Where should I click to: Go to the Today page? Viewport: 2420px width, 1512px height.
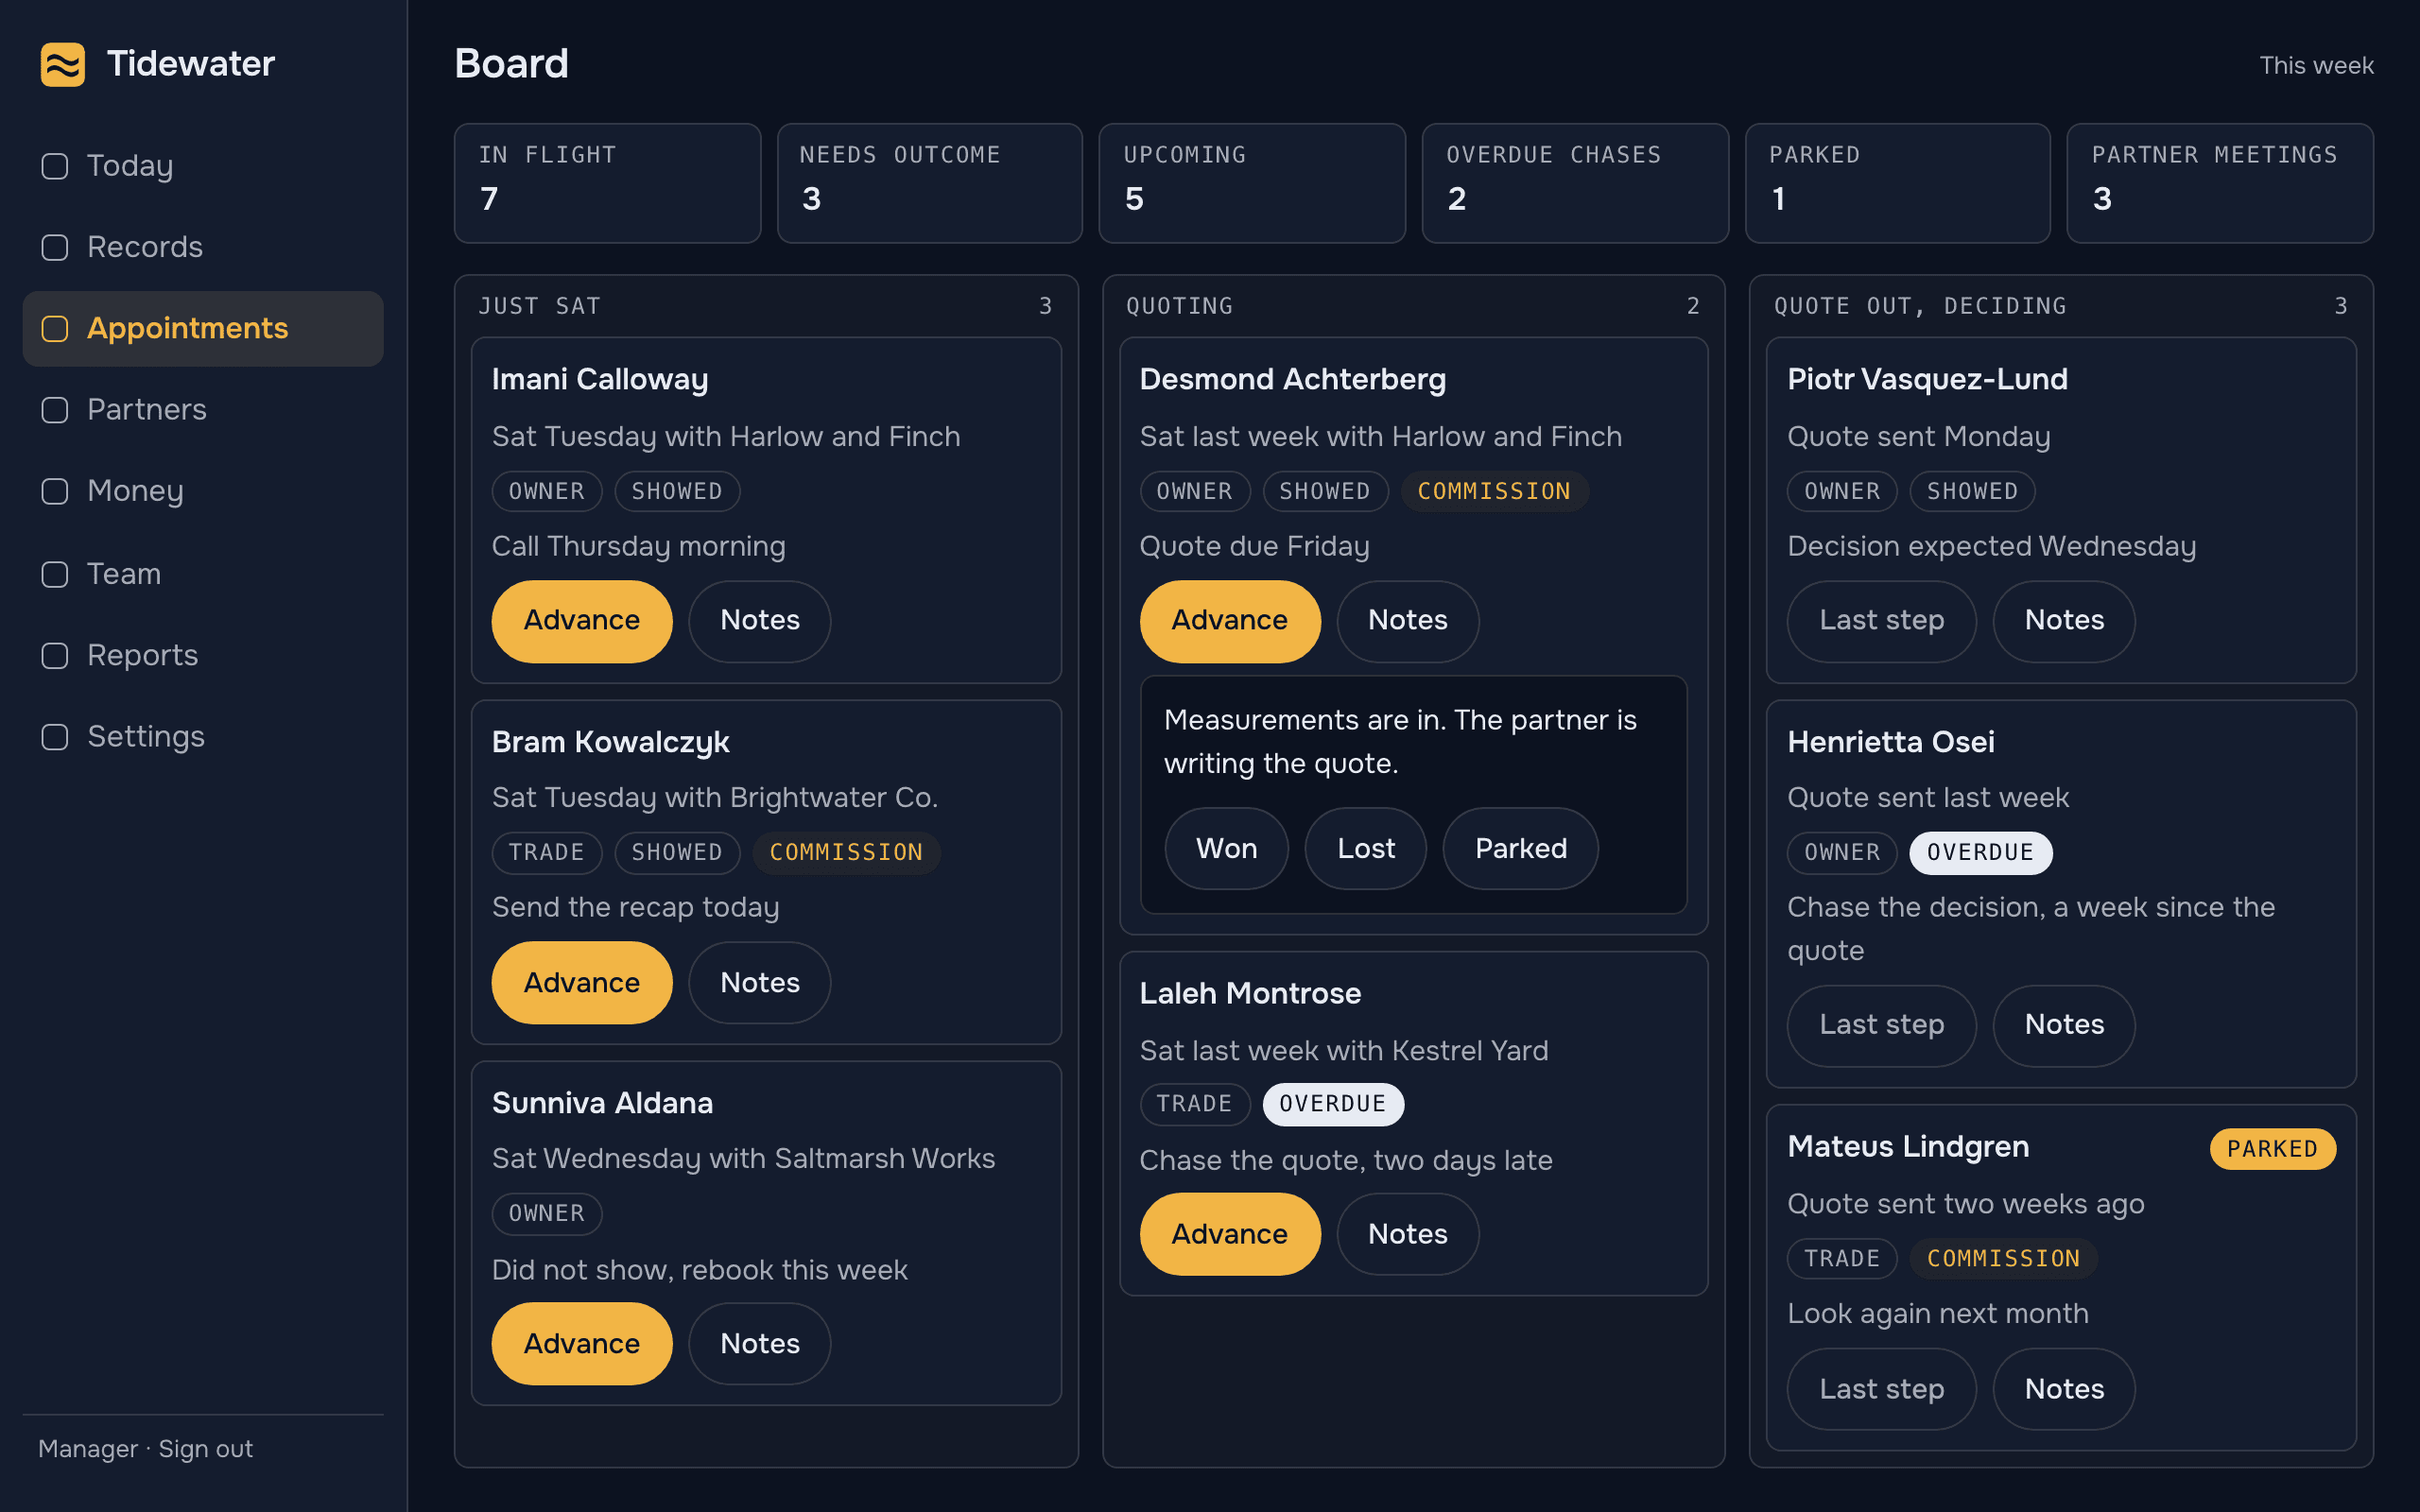203,166
